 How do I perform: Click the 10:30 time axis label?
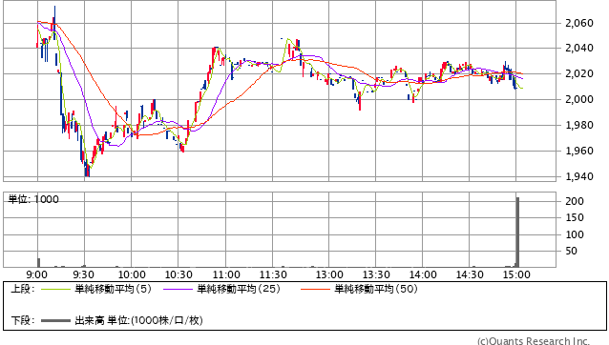pos(178,274)
